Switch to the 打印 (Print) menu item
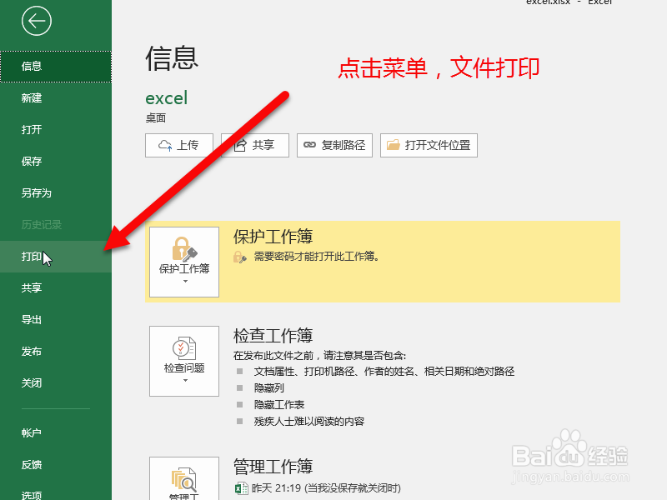Image resolution: width=667 pixels, height=500 pixels. (31, 256)
